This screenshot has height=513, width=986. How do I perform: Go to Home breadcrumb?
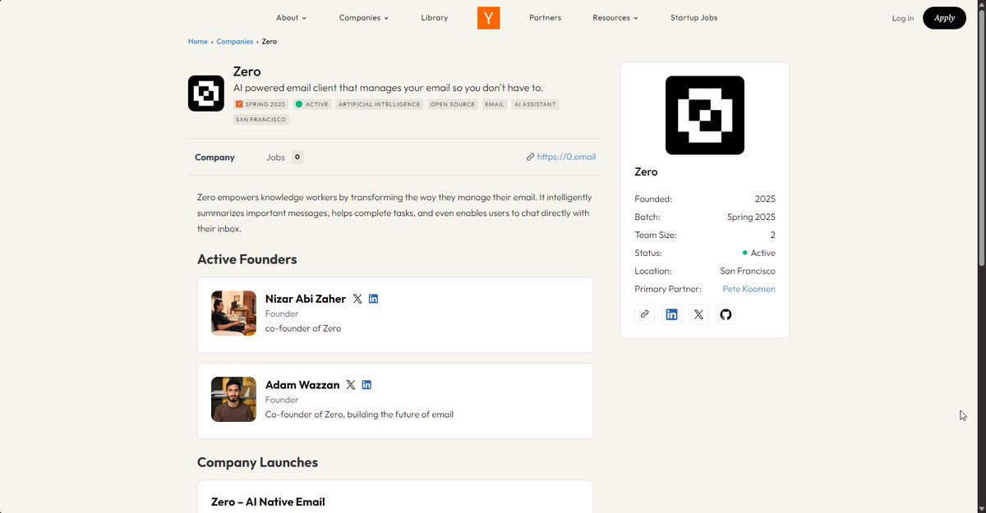pyautogui.click(x=198, y=41)
